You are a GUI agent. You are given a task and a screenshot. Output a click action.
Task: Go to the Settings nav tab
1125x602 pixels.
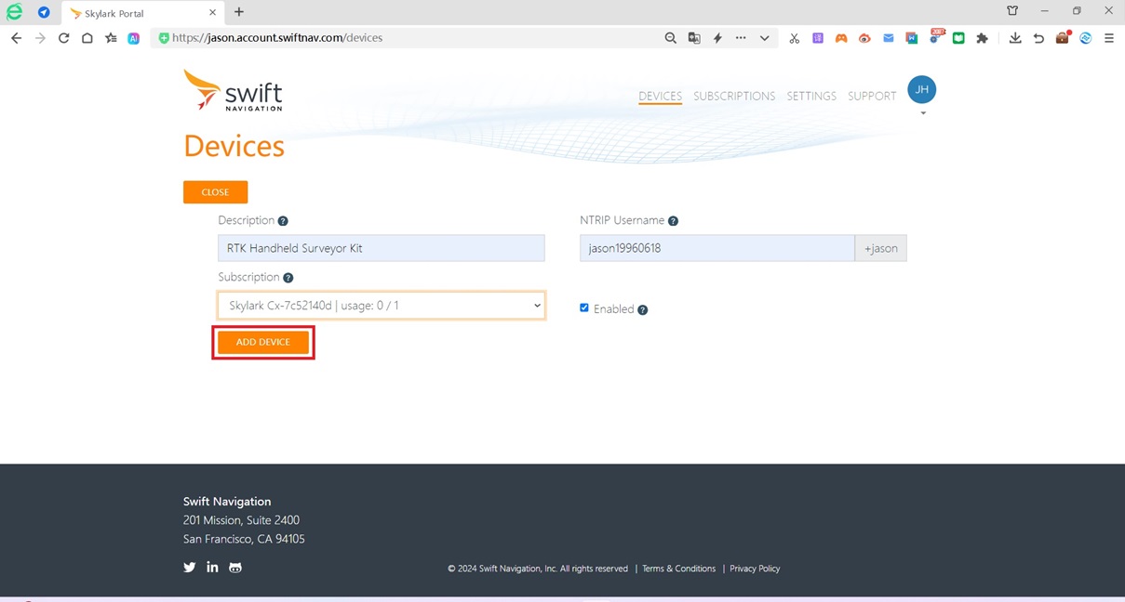(811, 96)
